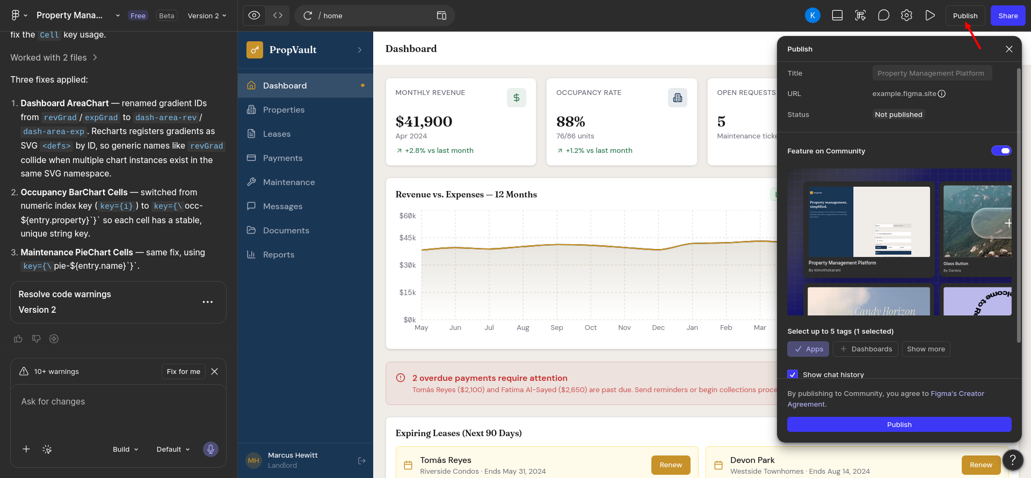1031x478 pixels.
Task: Click the Publish panel scrollbar
Action: (1019, 205)
